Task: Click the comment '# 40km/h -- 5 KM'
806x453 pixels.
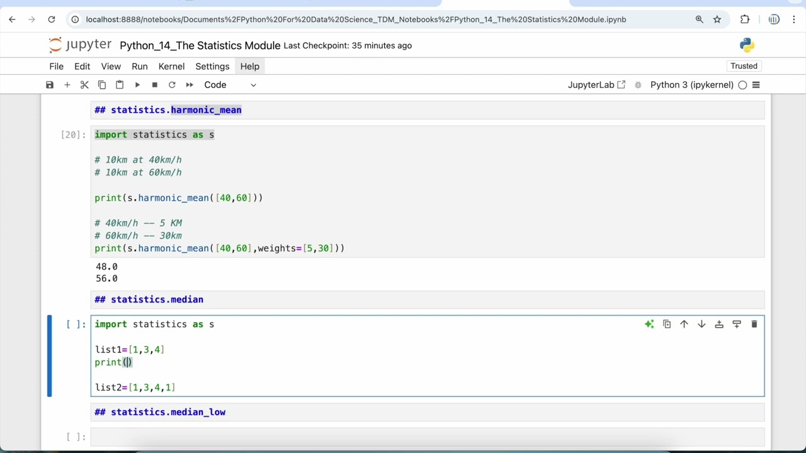Action: (138, 223)
